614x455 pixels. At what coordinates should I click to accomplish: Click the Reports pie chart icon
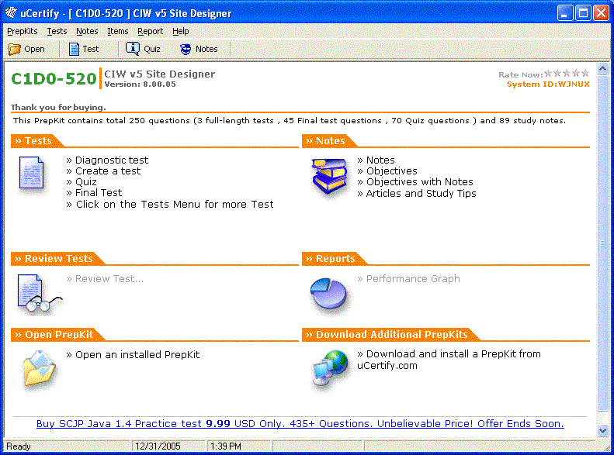point(328,293)
